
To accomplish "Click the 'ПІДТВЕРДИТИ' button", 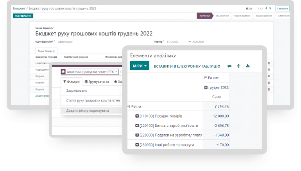I will (x=23, y=16).
